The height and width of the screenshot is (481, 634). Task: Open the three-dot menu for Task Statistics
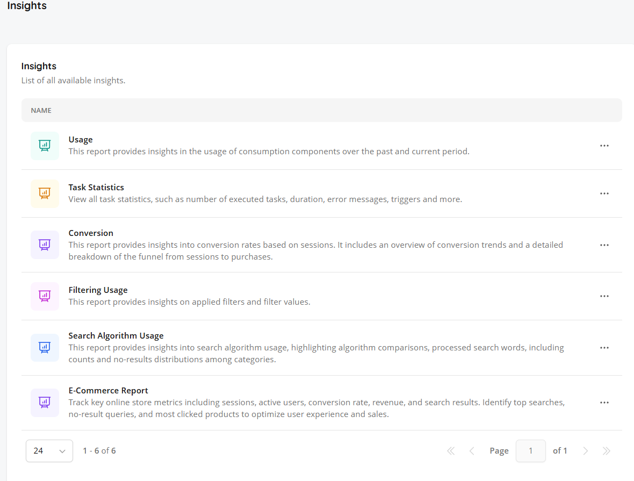[604, 193]
